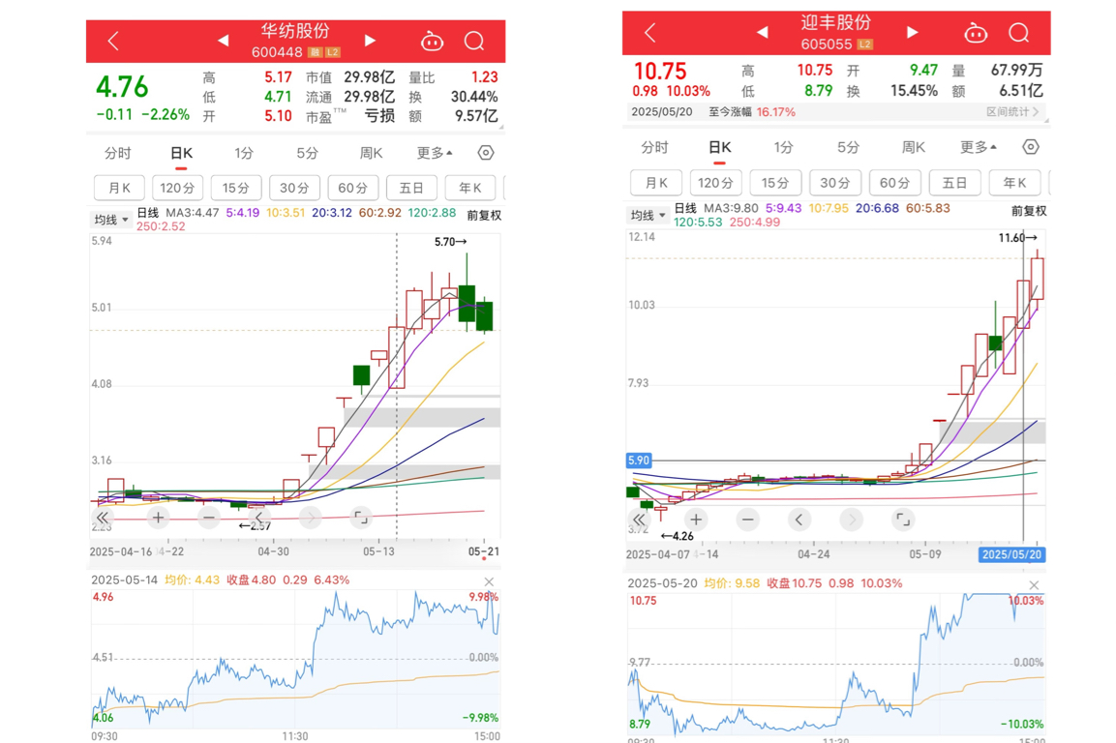The image size is (1116, 743).
Task: Enter fullscreen for 迎丰股份 chart
Action: 903,520
